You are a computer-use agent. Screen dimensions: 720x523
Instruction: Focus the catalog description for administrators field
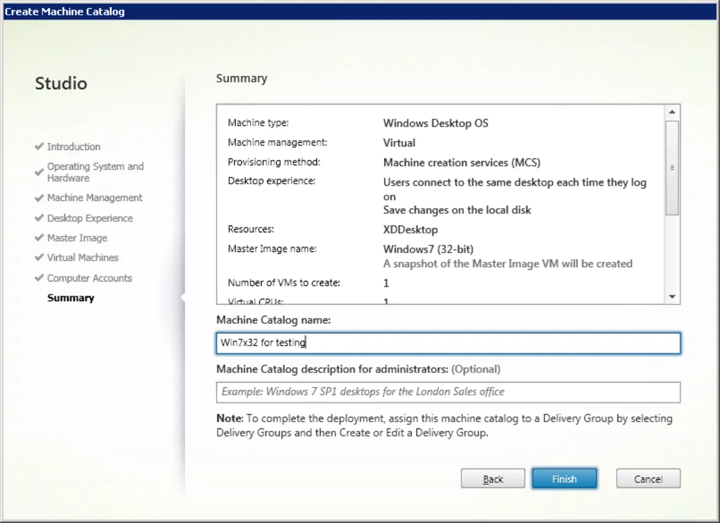[448, 392]
